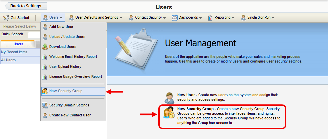Click the Dashboards gauge icon
328x139 pixels.
[175, 18]
